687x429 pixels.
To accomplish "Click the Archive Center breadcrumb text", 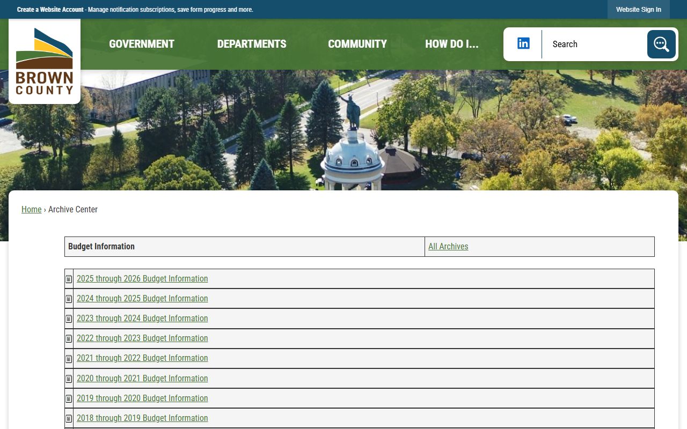I will point(73,209).
